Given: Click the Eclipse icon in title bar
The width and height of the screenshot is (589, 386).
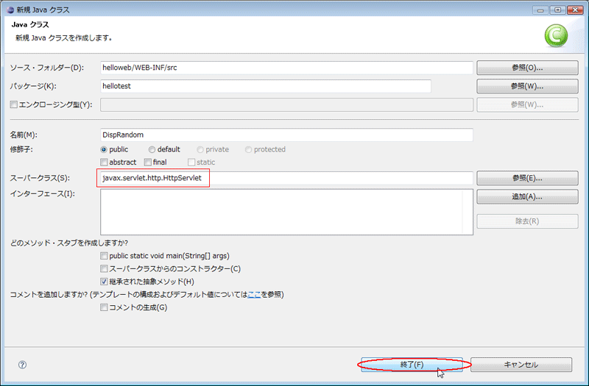Looking at the screenshot, I should (10, 10).
